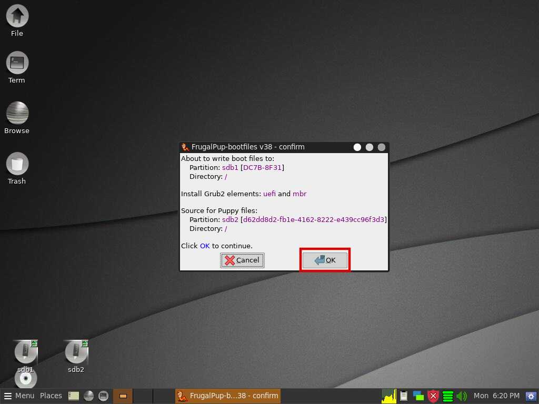The image size is (539, 404).
Task: Open the sdb1 drive icon
Action: [25, 352]
